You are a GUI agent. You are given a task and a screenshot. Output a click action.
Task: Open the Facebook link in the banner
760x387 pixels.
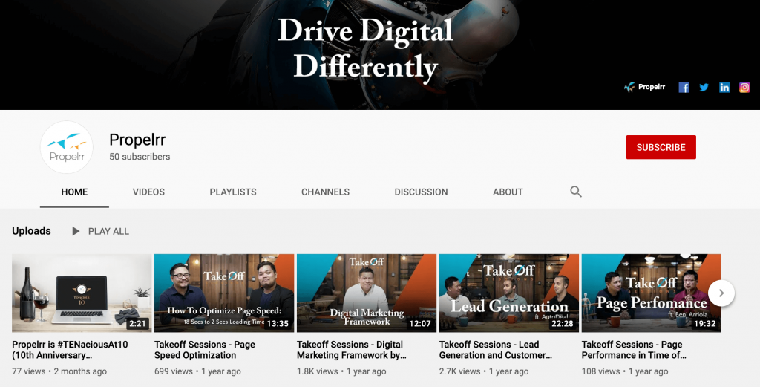(684, 88)
